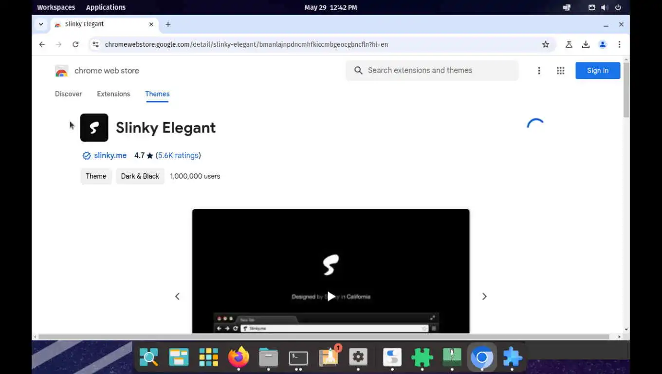Open the Workspaces menu
The image size is (662, 374).
(56, 7)
